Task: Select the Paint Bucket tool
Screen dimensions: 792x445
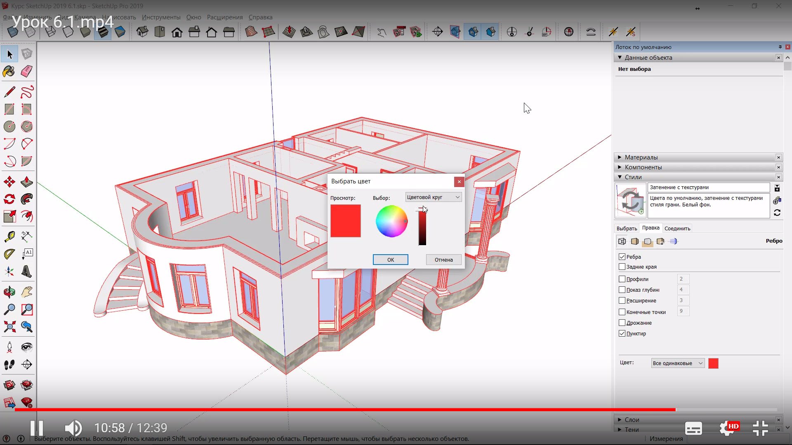Action: coord(9,71)
